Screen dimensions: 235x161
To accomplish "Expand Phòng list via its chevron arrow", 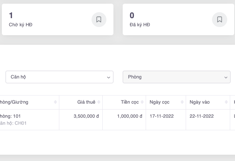I will tap(226, 77).
